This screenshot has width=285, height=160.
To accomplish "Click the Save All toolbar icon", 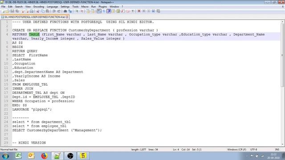I will (x=17, y=11).
